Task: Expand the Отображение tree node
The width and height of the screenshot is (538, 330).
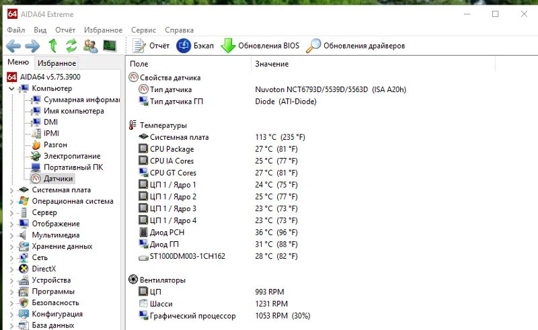Action: (x=11, y=224)
